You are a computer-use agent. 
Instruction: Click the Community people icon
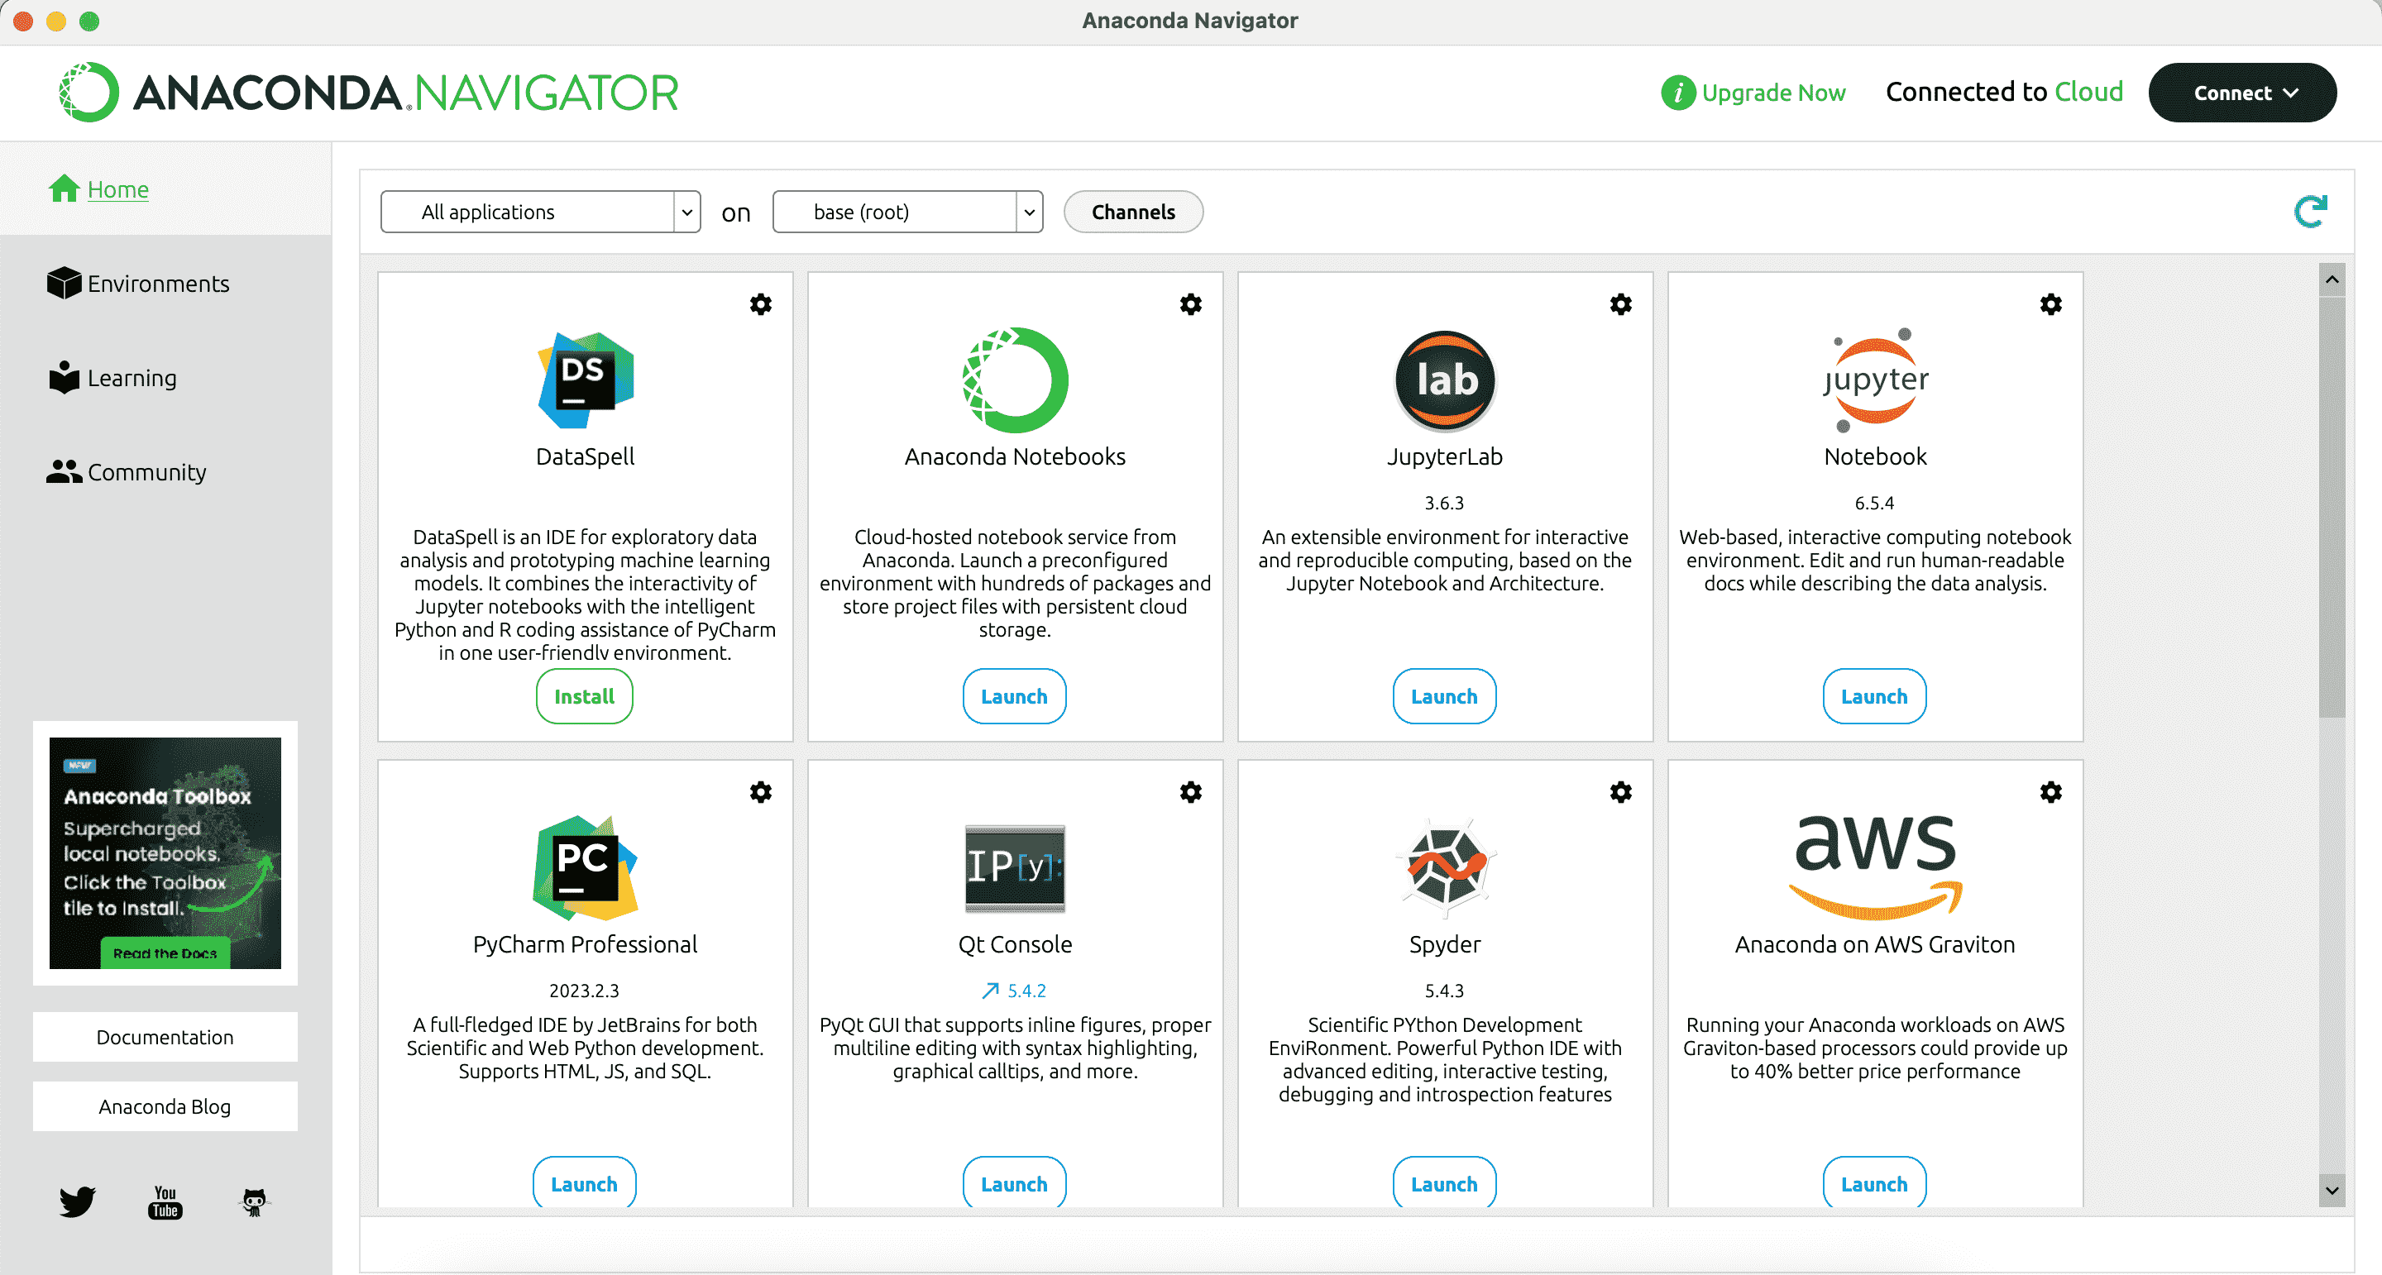[x=64, y=471]
